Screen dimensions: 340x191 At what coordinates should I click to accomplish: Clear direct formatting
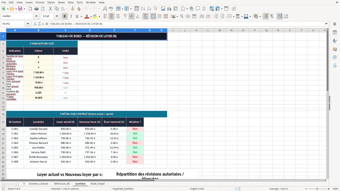click(79, 9)
